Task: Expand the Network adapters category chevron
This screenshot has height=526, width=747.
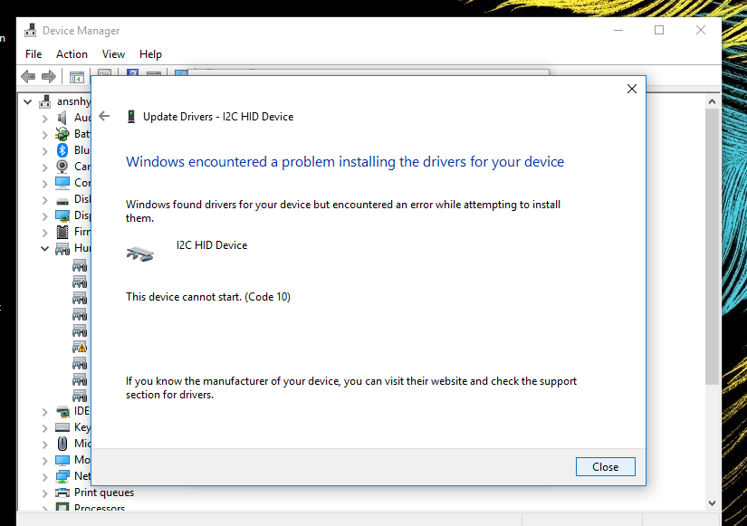Action: [x=44, y=477]
